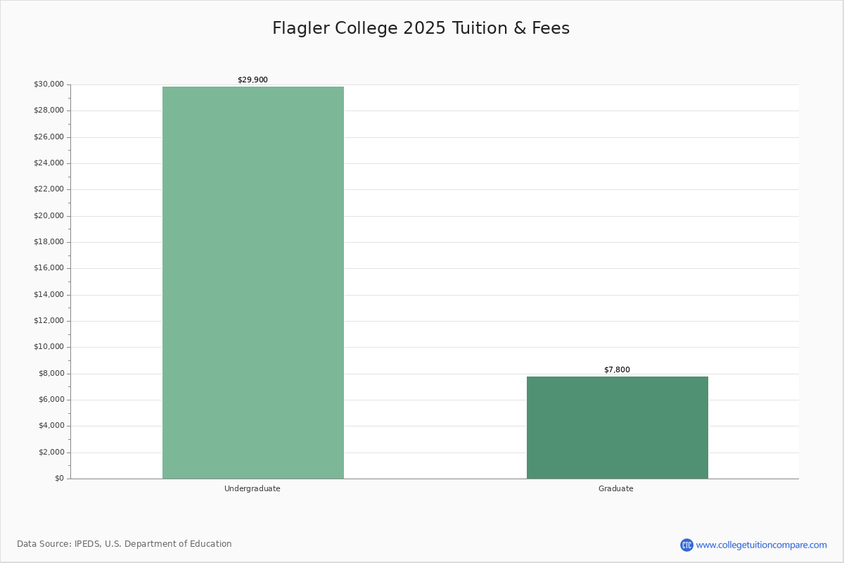Screen dimensions: 844x563
Task: Click the $24,000 y-axis tick label
Action: click(49, 163)
